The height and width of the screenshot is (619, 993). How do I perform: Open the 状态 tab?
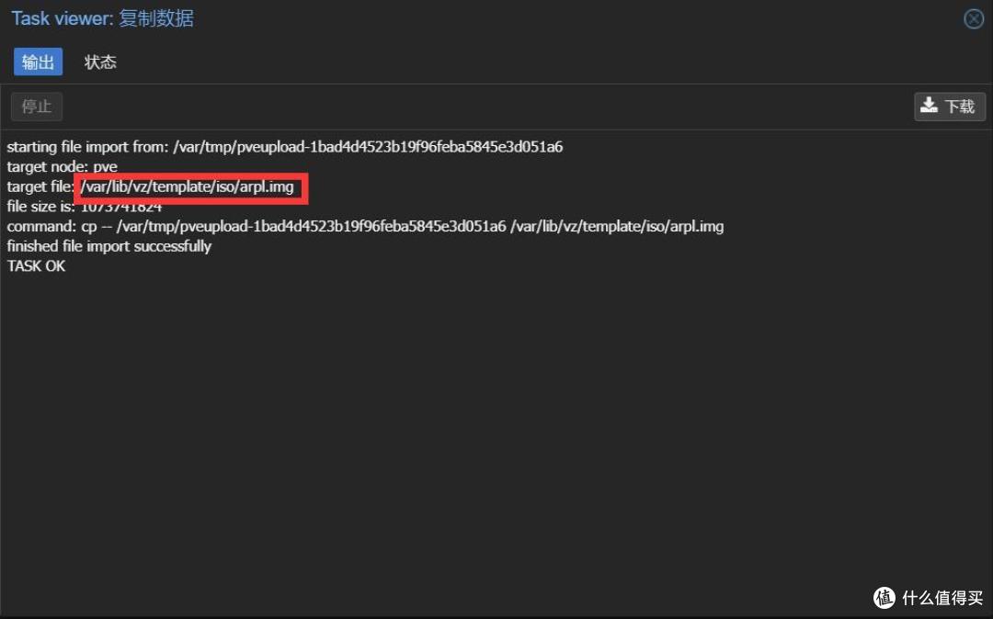click(100, 62)
